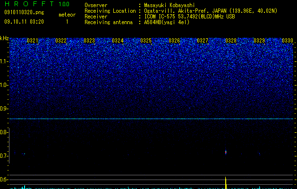297x189 pixels.
Task: Click the cyan horizontal carrier line
Action: pos(152,119)
